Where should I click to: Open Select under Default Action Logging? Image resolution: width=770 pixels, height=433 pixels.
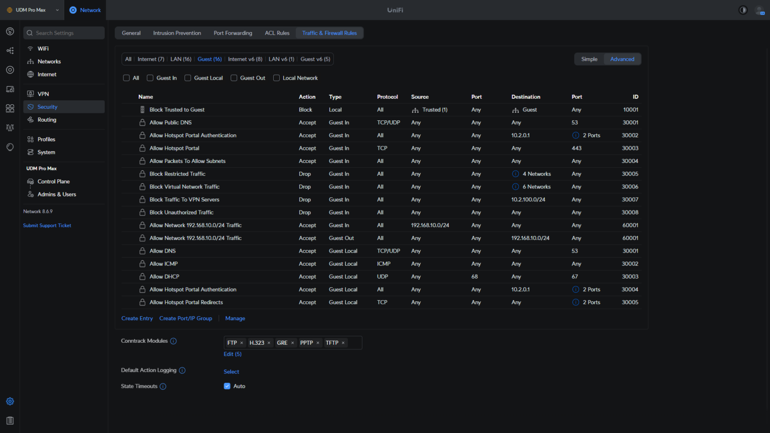tap(231, 371)
